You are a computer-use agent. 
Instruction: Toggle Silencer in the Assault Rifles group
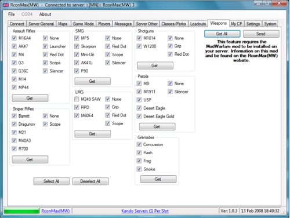(x=45, y=71)
